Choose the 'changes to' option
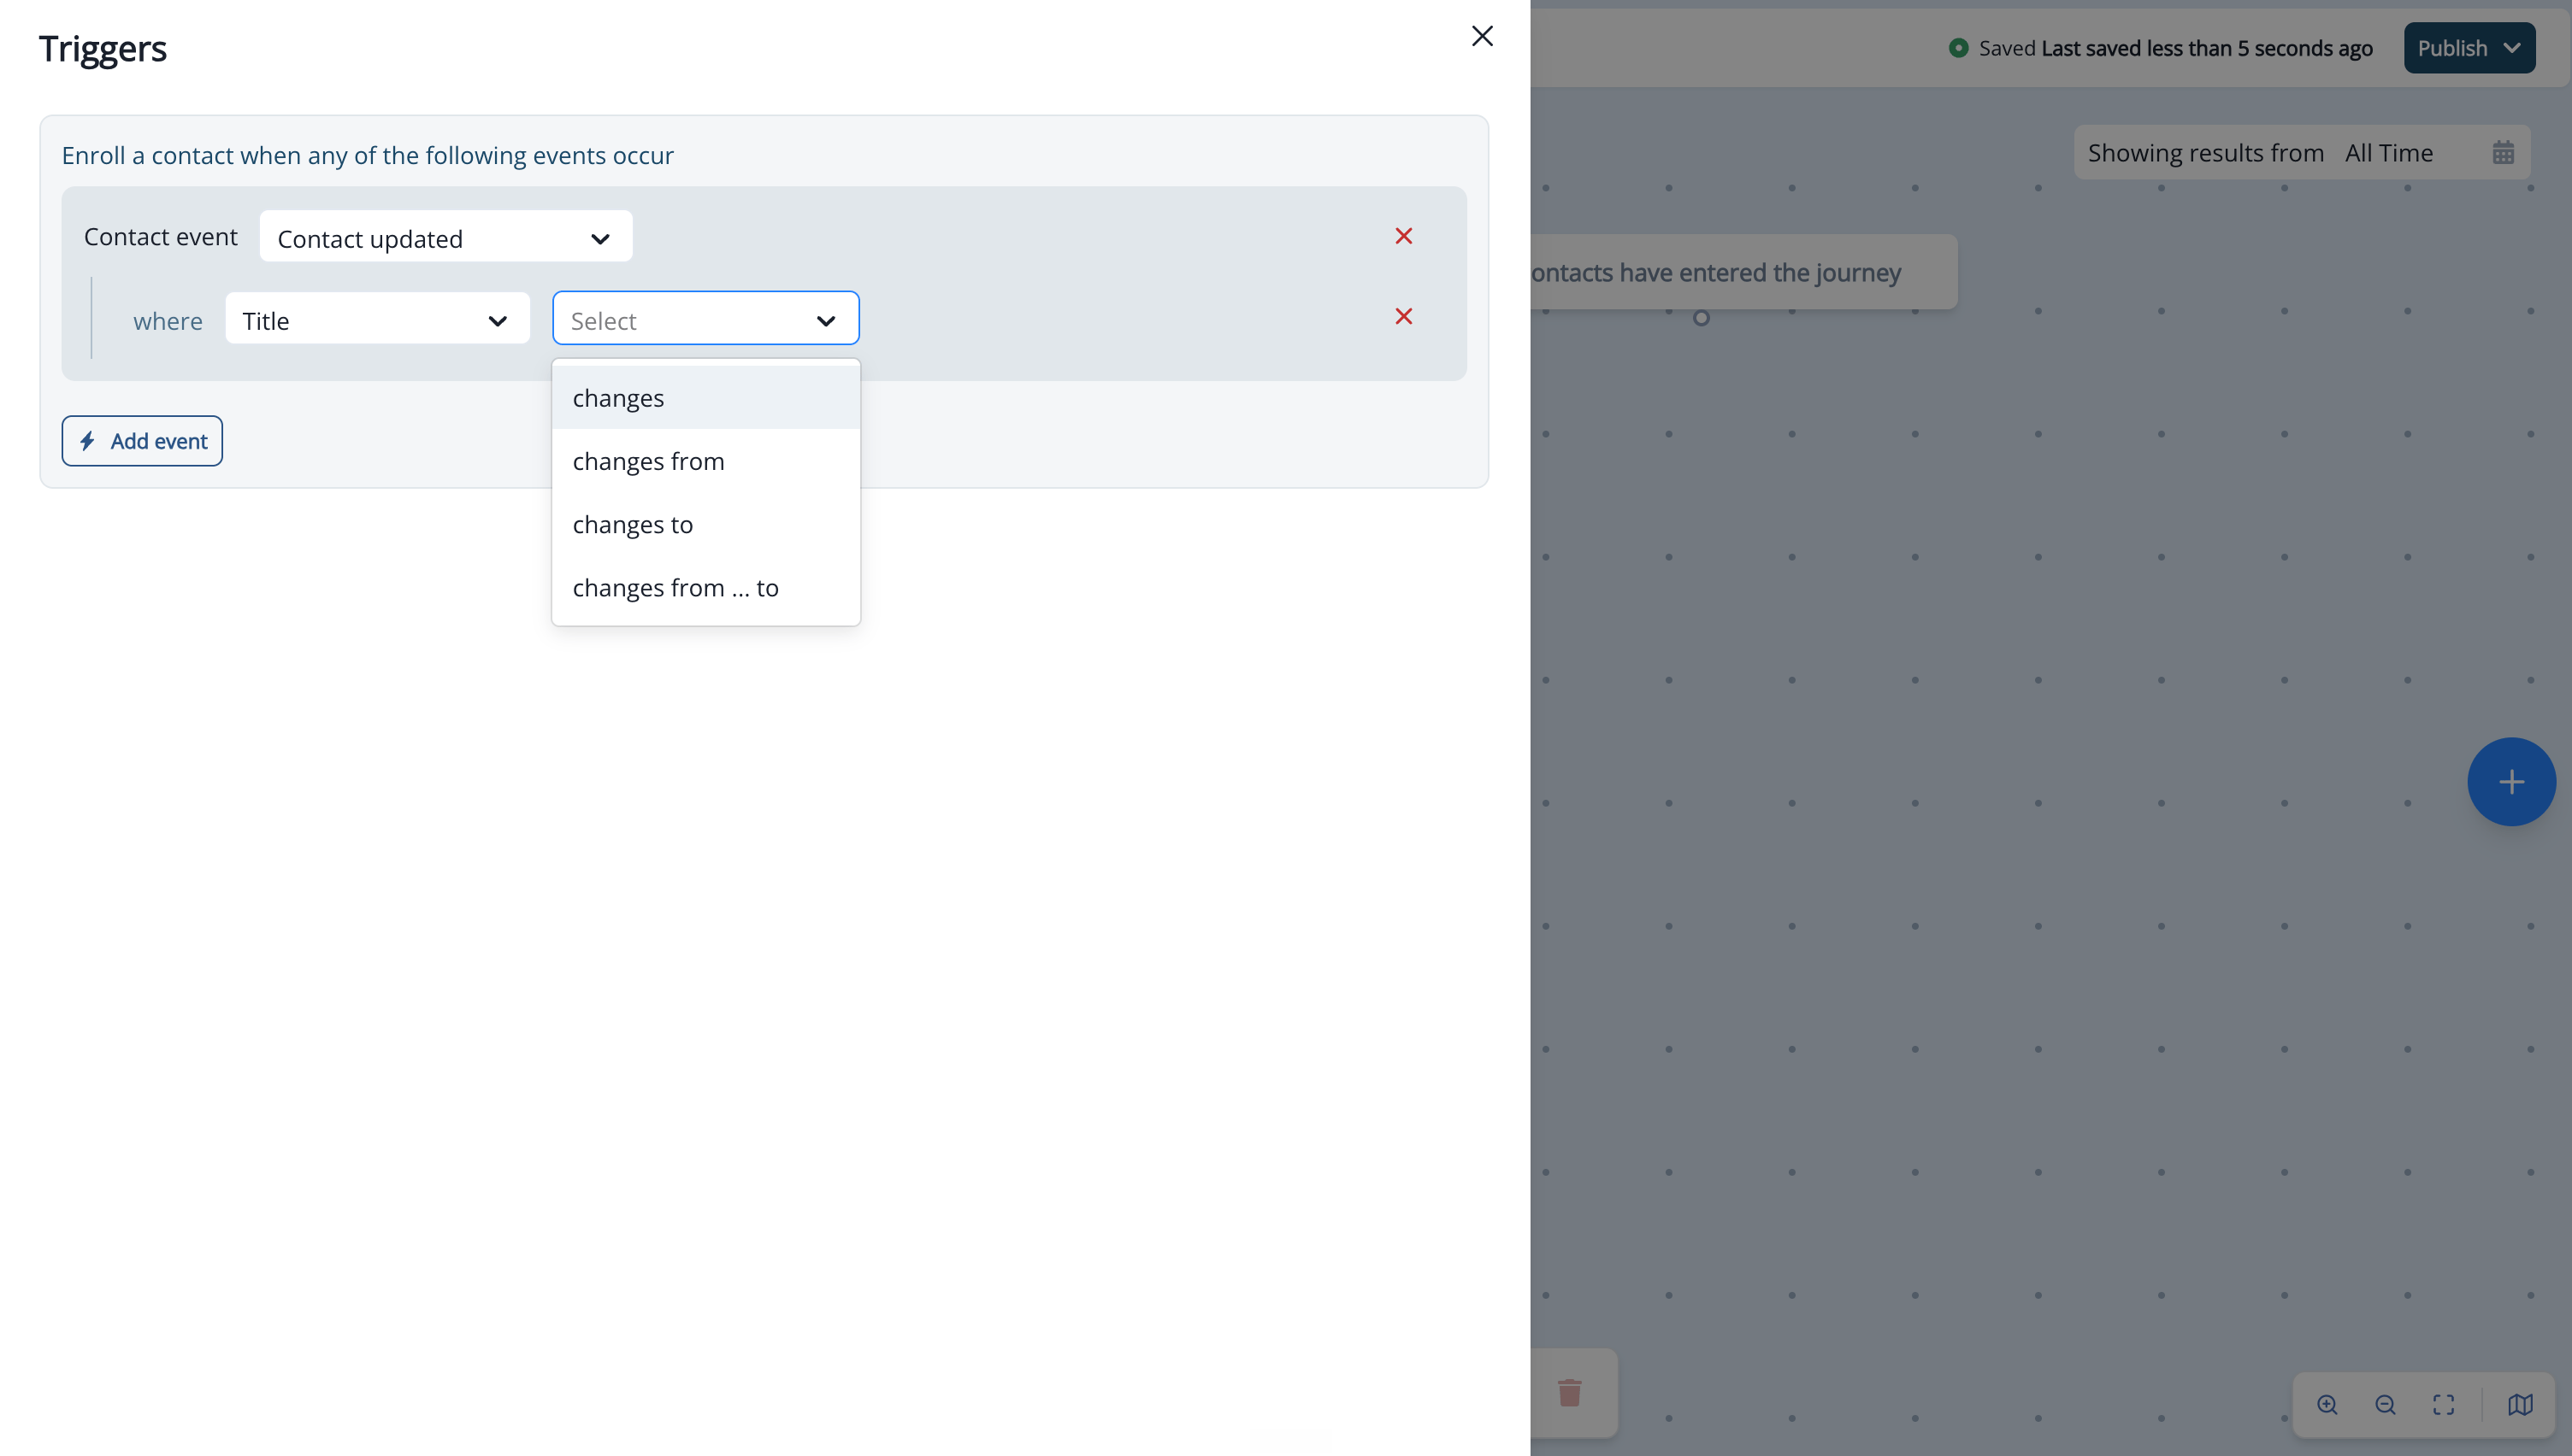 (705, 524)
